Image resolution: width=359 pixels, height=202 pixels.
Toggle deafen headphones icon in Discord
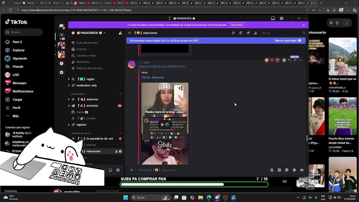(x=111, y=170)
